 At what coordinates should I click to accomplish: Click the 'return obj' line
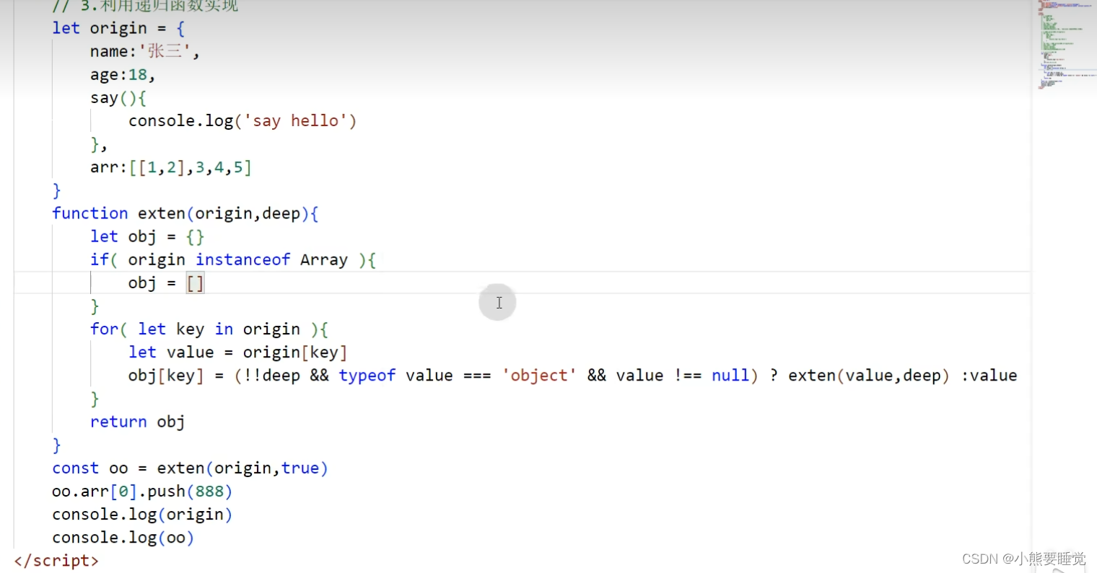tap(137, 422)
